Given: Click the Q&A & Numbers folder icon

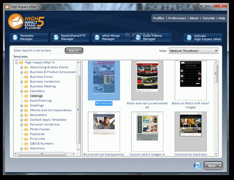Looking at the screenshot, I should tap(26, 144).
